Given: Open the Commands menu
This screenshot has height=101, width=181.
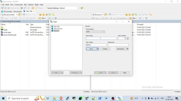Looking at the screenshot, I should [x=18, y=5].
